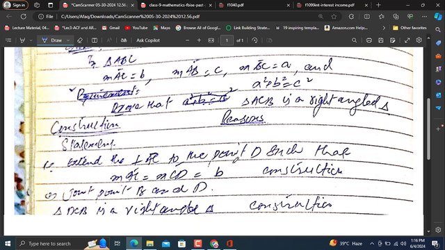Open the PDF table of contents panel

pyautogui.click(x=8, y=40)
